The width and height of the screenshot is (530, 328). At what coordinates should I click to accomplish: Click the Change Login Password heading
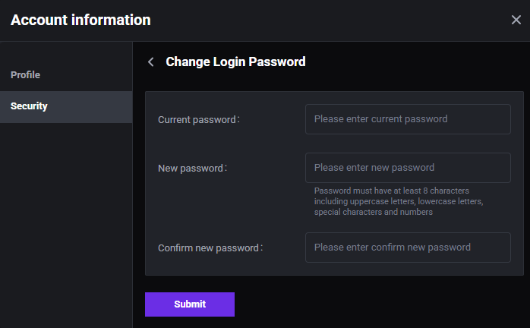(235, 62)
